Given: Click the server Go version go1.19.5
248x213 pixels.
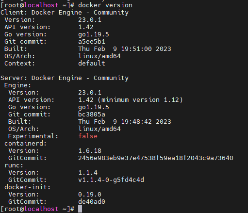Looking at the screenshot, I should coord(94,107).
